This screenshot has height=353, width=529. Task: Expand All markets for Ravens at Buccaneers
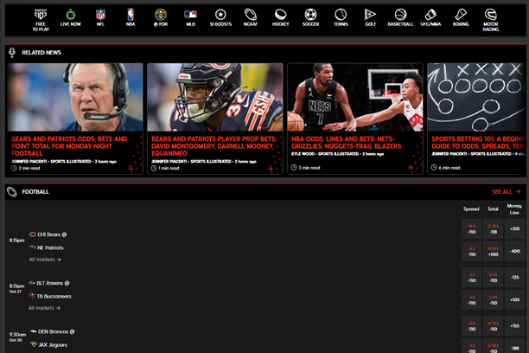(x=45, y=307)
